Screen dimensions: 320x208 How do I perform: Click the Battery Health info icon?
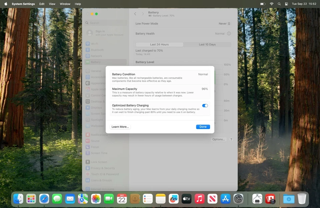[229, 33]
